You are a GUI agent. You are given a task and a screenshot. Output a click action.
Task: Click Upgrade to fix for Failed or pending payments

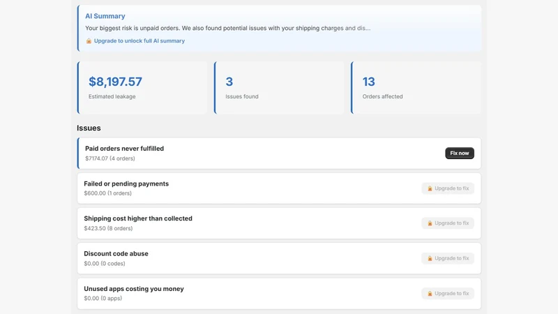coord(448,188)
